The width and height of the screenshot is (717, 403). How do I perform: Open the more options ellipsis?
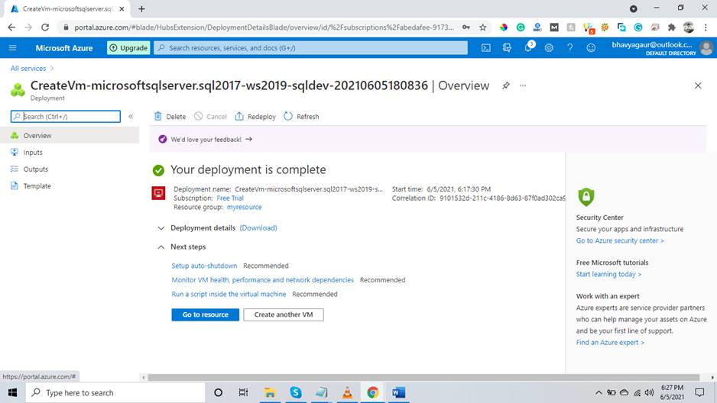tap(523, 85)
